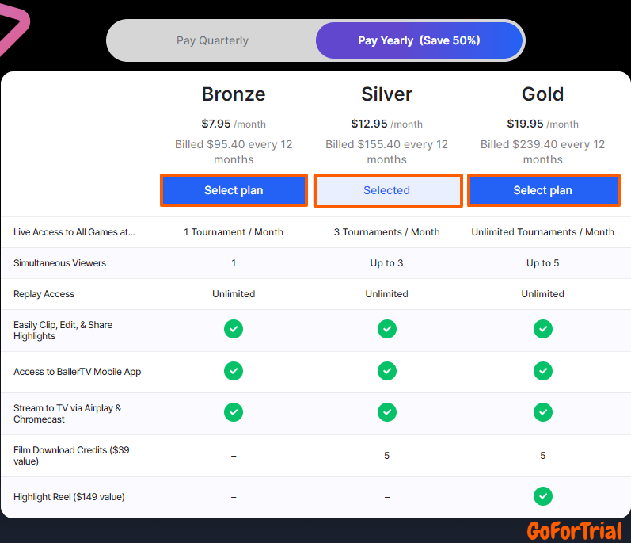Click Access to BallerTV Mobile App label
Viewport: 631px width, 543px height.
click(78, 372)
